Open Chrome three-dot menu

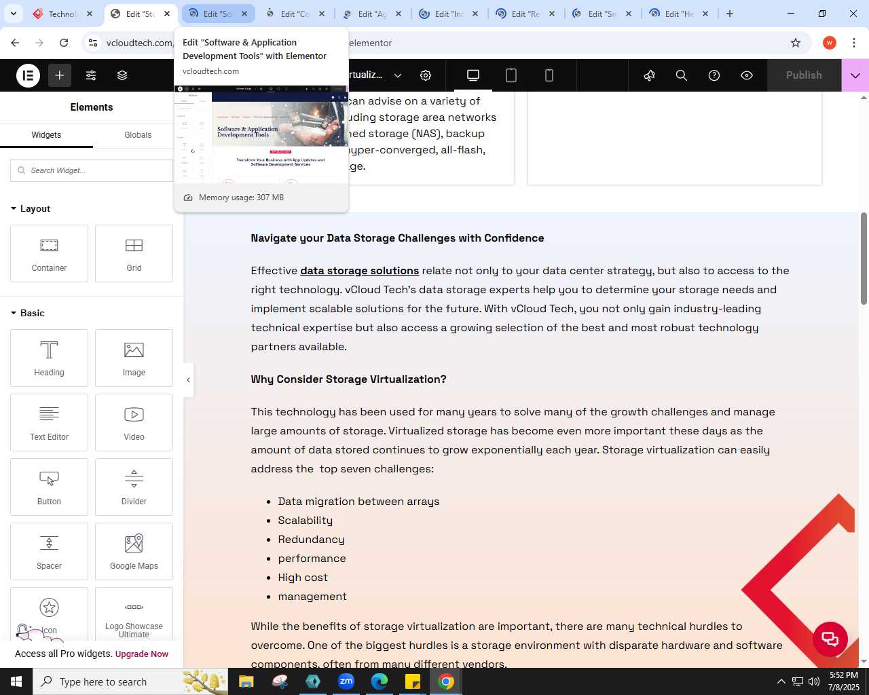[x=854, y=43]
